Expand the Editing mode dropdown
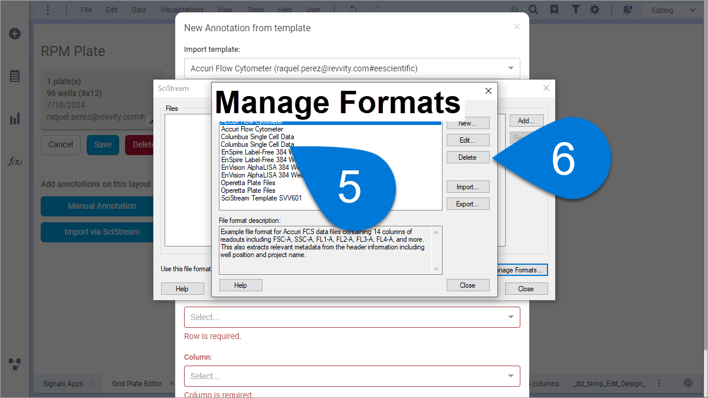 (673, 10)
